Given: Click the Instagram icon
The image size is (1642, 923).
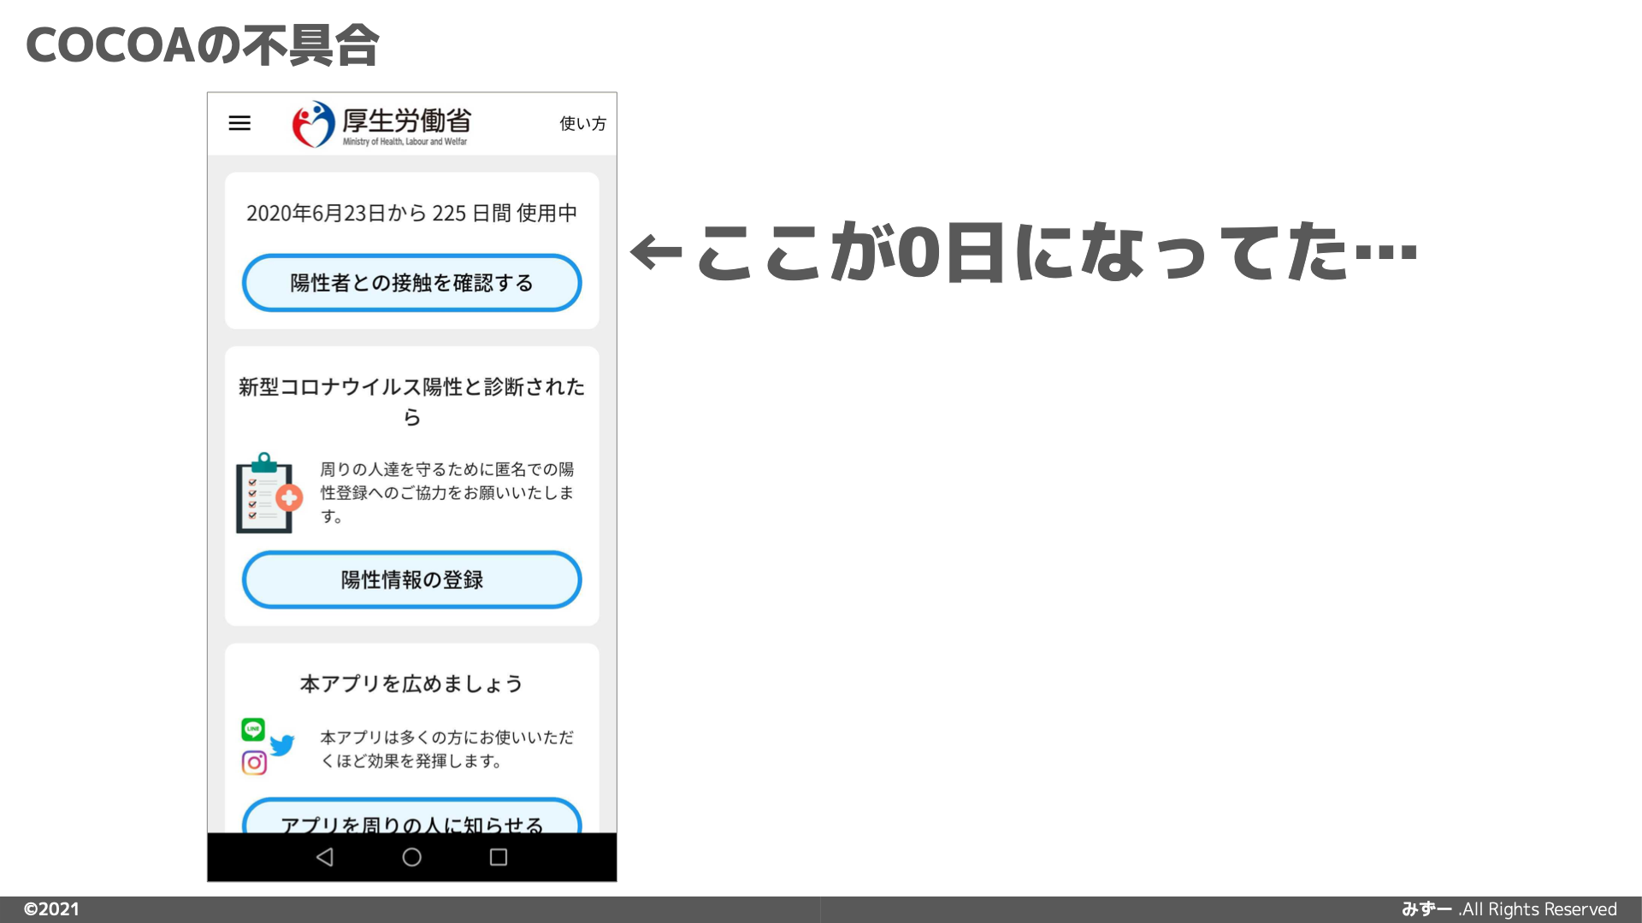Looking at the screenshot, I should pyautogui.click(x=254, y=762).
